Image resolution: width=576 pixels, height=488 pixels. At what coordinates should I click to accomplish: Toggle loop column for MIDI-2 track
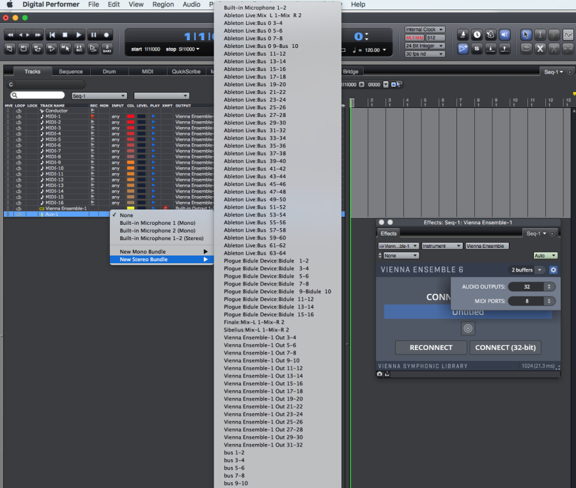click(19, 122)
